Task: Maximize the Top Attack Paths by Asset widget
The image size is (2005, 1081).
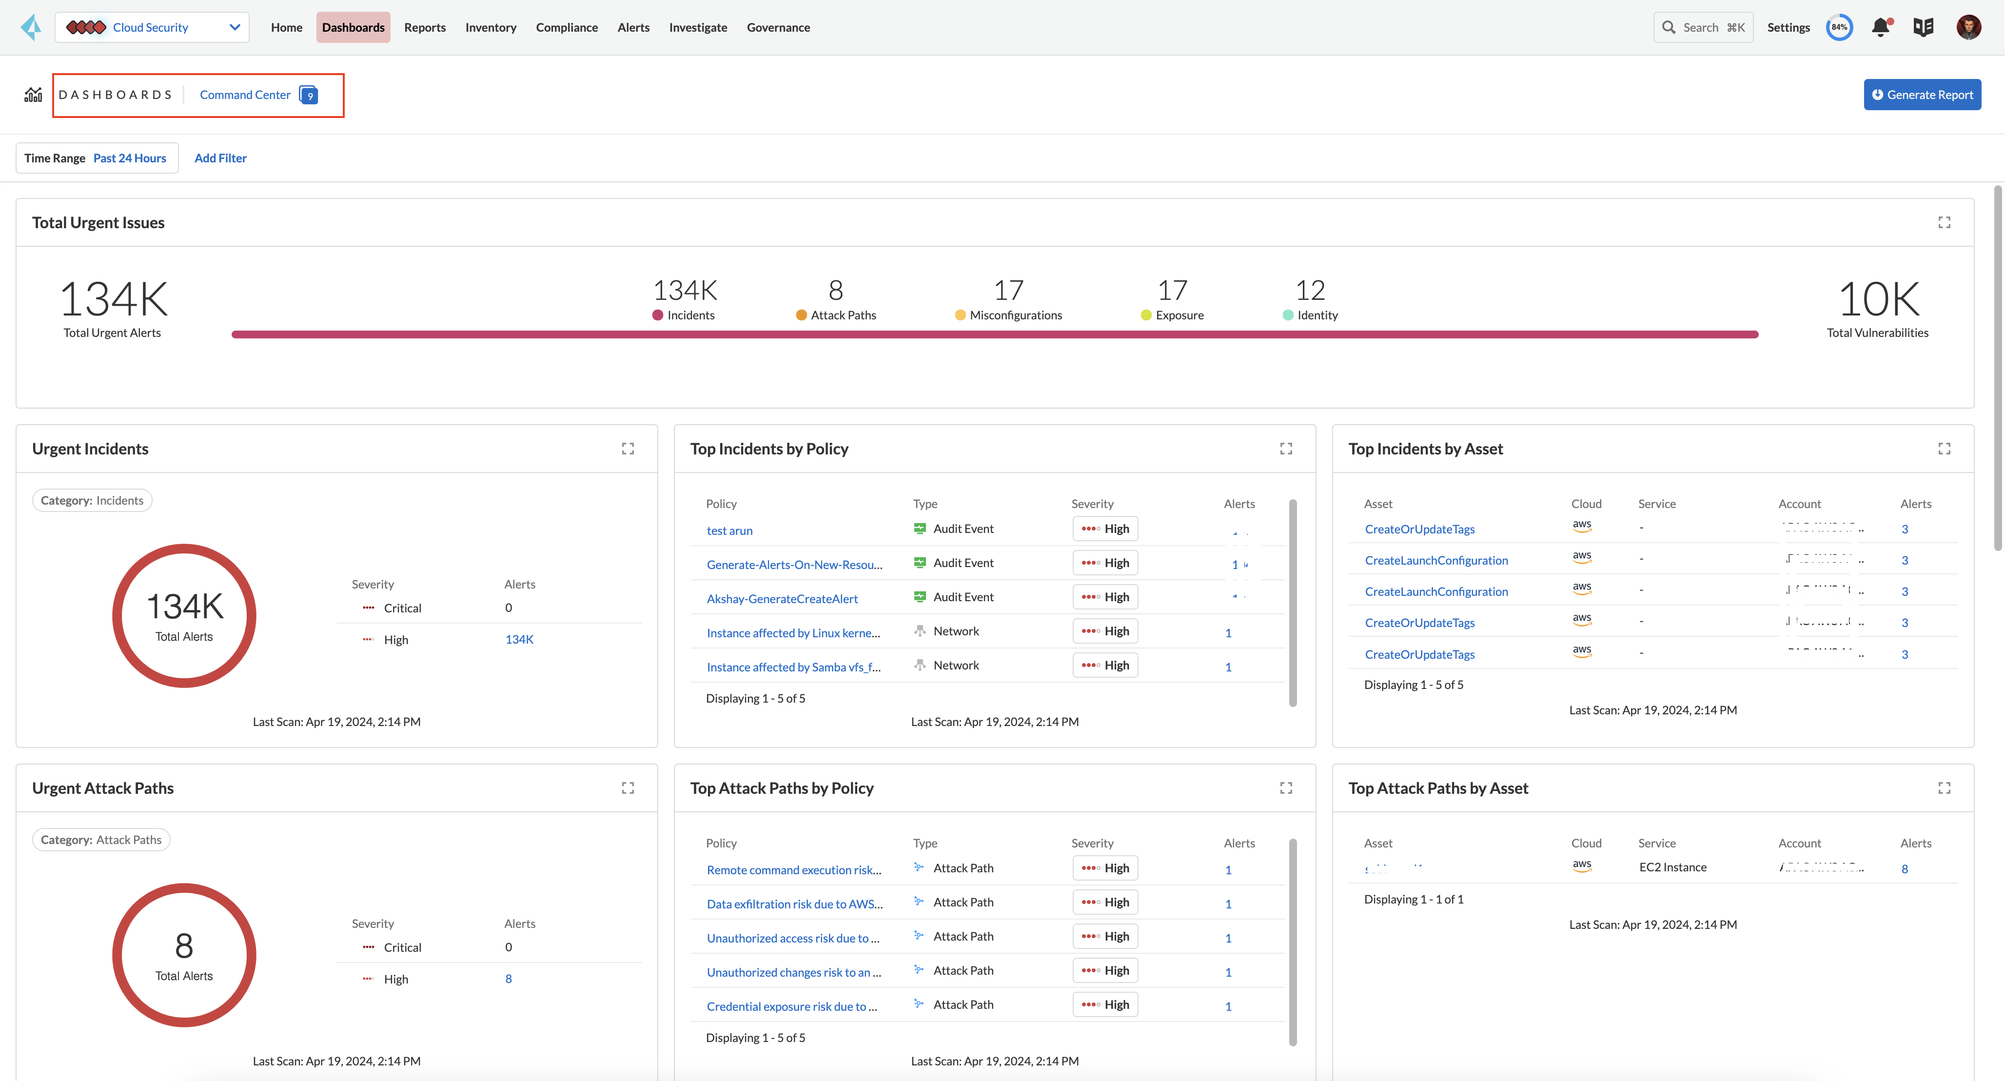Action: 1944,788
